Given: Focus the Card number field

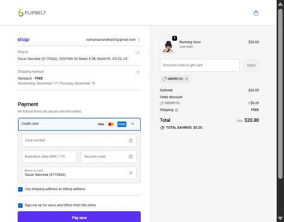Looking at the screenshot, I should [x=79, y=140].
